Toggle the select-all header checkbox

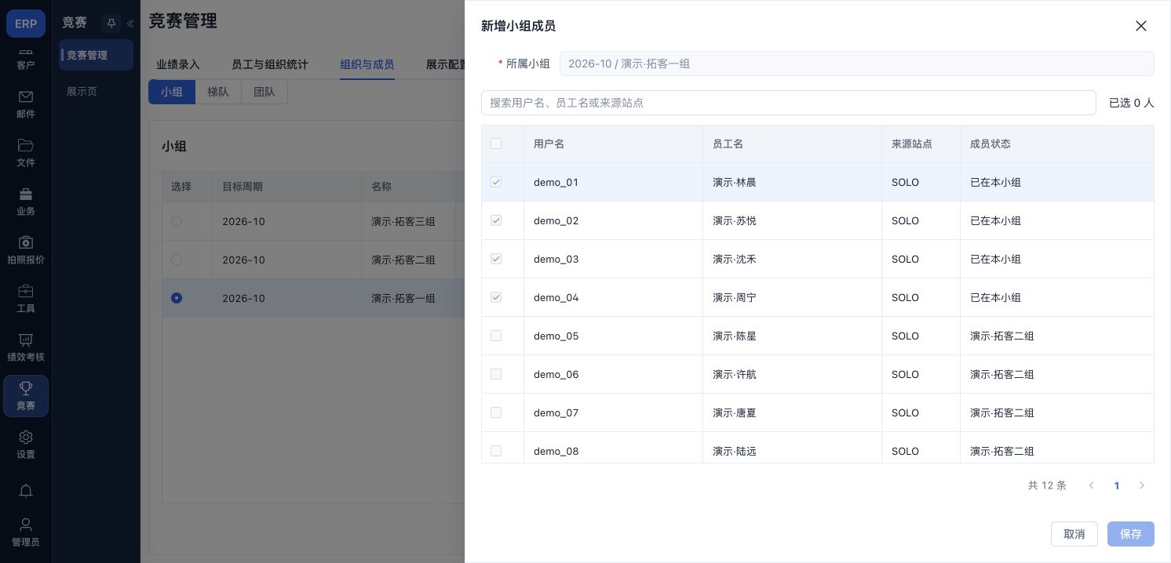pyautogui.click(x=496, y=143)
